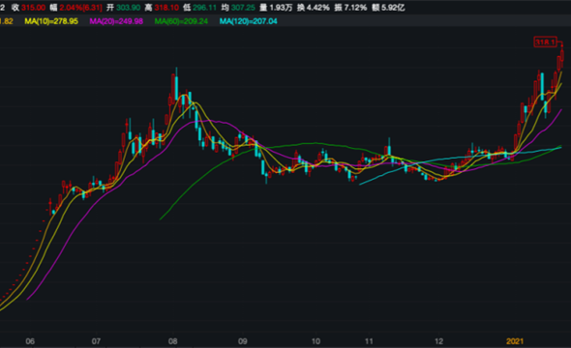Click the amplitude value 7.12%
The height and width of the screenshot is (348, 571).
[355, 8]
